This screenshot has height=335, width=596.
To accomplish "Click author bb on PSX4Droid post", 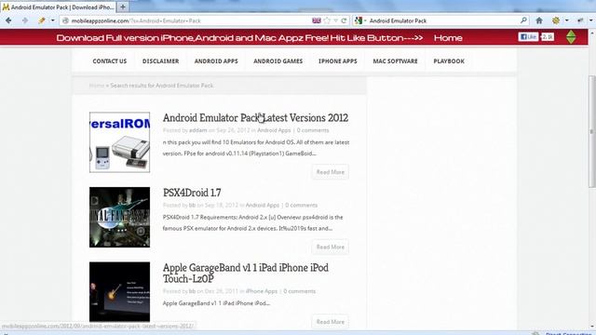I will pyautogui.click(x=193, y=205).
